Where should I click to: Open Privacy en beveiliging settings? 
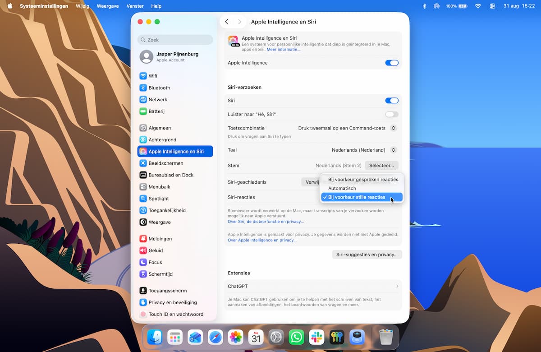pyautogui.click(x=175, y=302)
